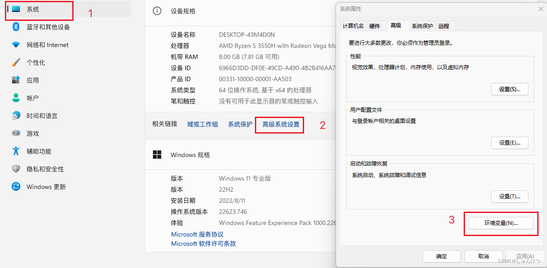Click device name DESKTOP-43M4D0N

click(247, 35)
